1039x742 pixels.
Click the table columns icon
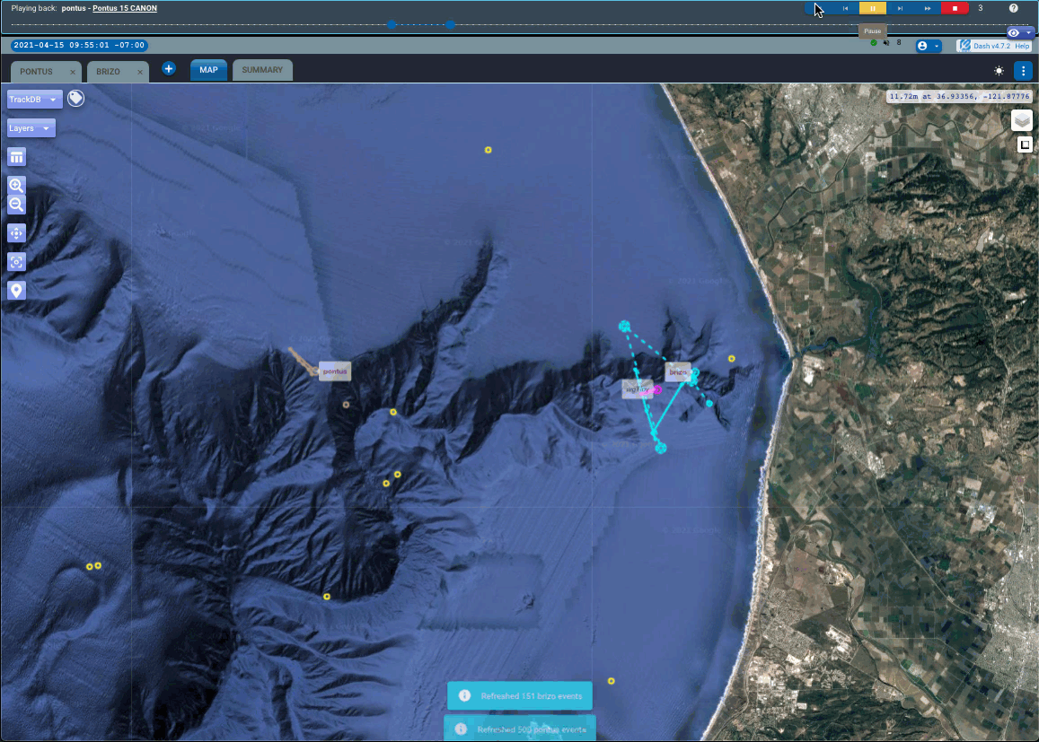coord(16,158)
